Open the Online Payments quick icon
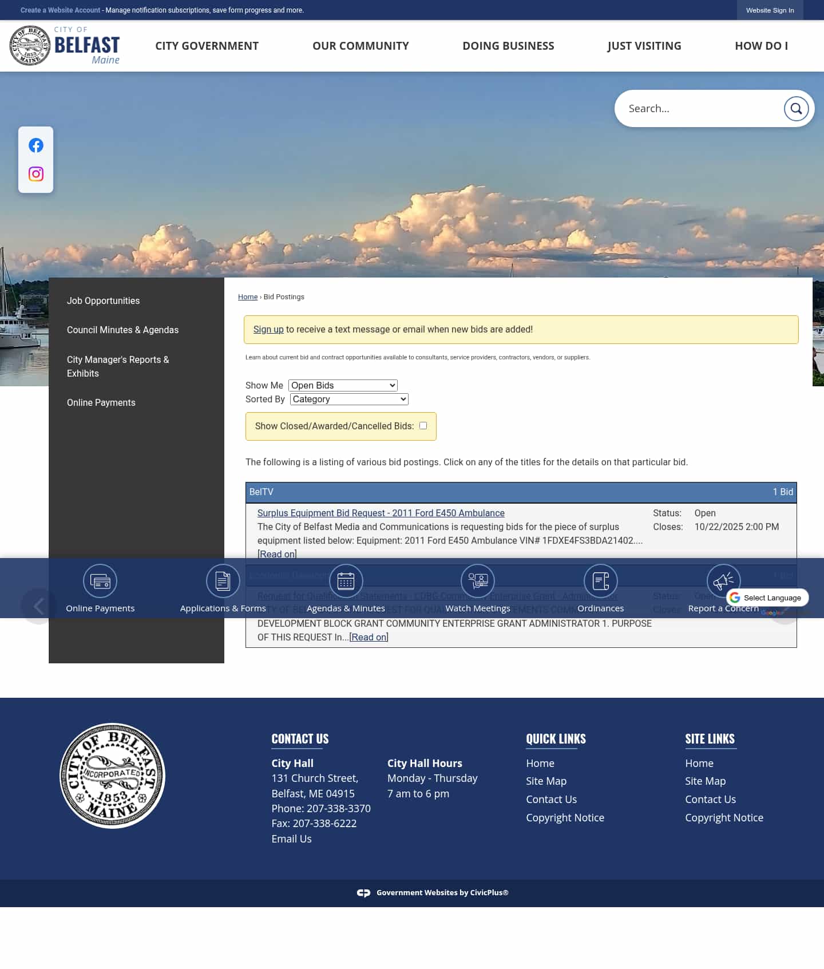Screen dimensions: 824x969 [100, 582]
